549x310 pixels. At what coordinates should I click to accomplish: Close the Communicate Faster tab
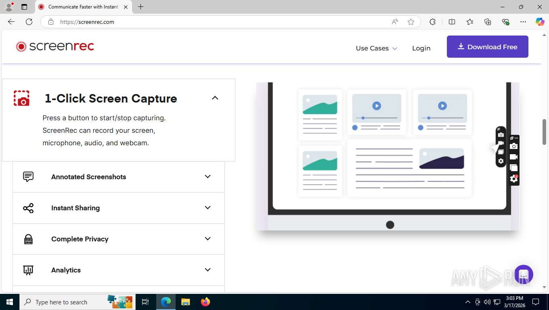click(126, 7)
